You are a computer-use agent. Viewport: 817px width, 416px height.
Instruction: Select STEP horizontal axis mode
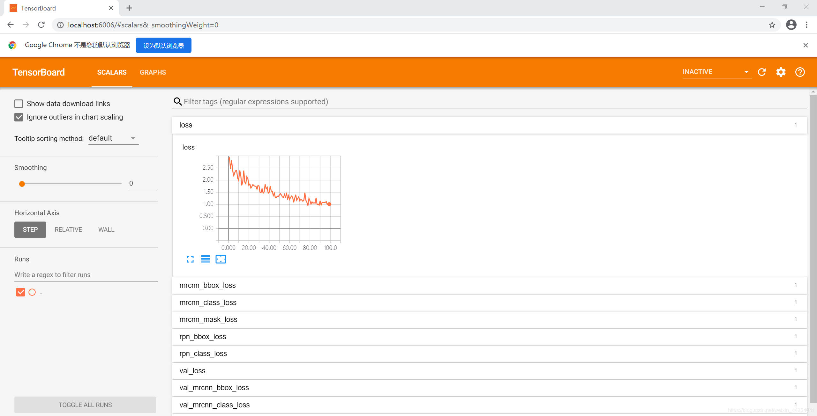point(30,230)
